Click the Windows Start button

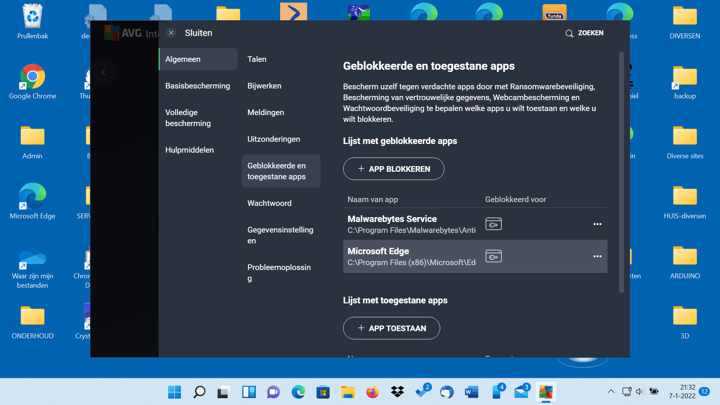point(174,392)
